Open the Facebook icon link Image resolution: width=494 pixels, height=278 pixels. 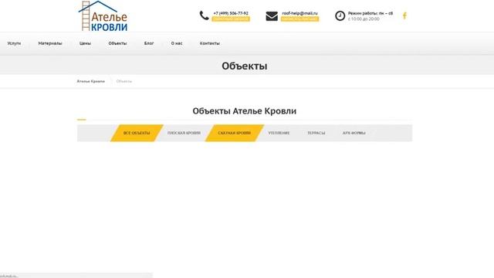[404, 15]
